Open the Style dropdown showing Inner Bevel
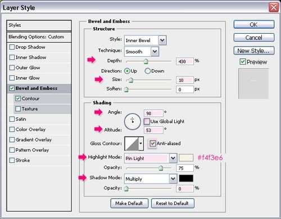Screen dimensions: 281x219 tap(145, 40)
